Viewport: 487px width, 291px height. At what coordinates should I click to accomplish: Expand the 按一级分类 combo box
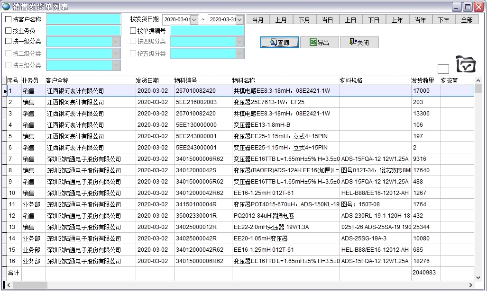point(116,42)
